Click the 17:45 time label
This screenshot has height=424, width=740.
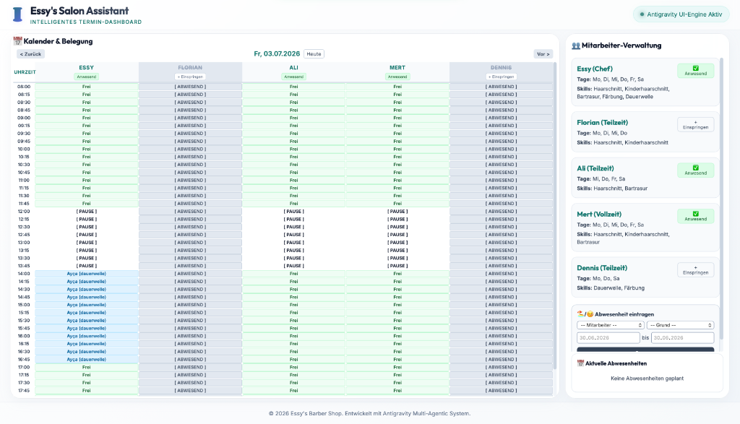point(24,391)
